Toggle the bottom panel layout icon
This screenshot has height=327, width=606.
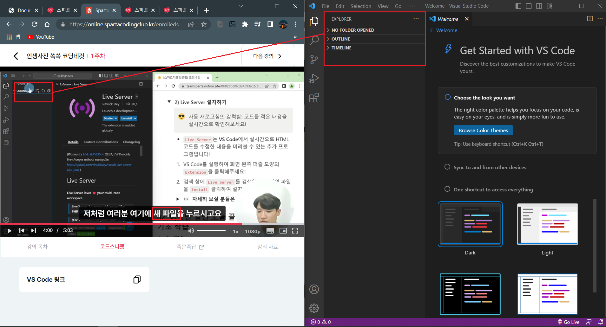529,6
